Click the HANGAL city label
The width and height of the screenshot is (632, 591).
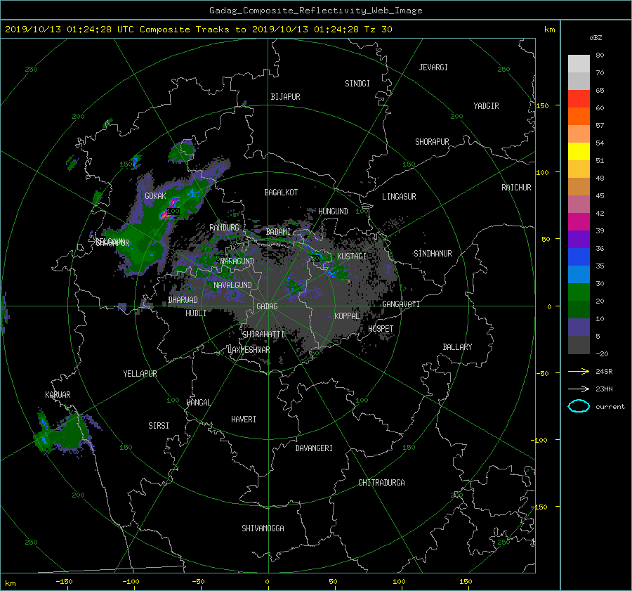coord(198,403)
